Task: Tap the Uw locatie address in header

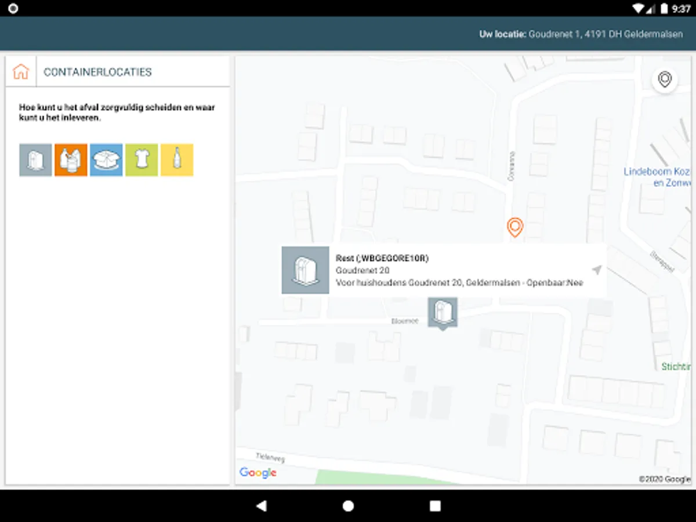Action: 581,34
